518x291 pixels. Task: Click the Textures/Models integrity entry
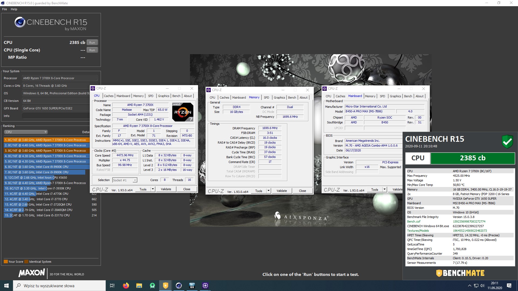[460, 231]
